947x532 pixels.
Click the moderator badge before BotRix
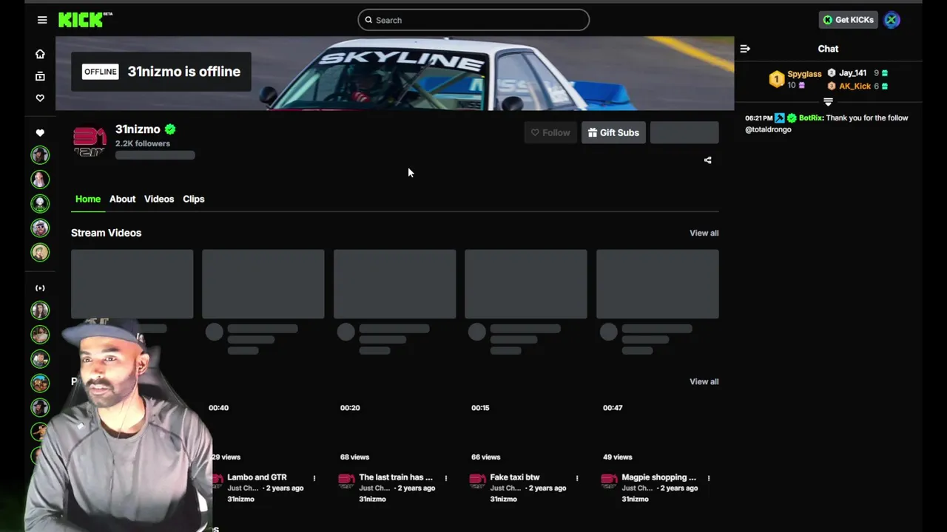click(x=780, y=118)
